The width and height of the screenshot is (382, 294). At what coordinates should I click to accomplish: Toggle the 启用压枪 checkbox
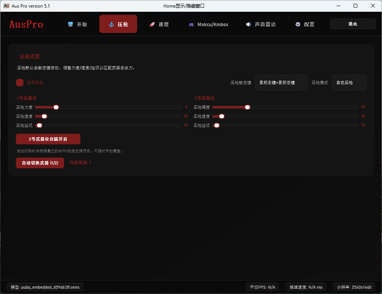(20, 83)
